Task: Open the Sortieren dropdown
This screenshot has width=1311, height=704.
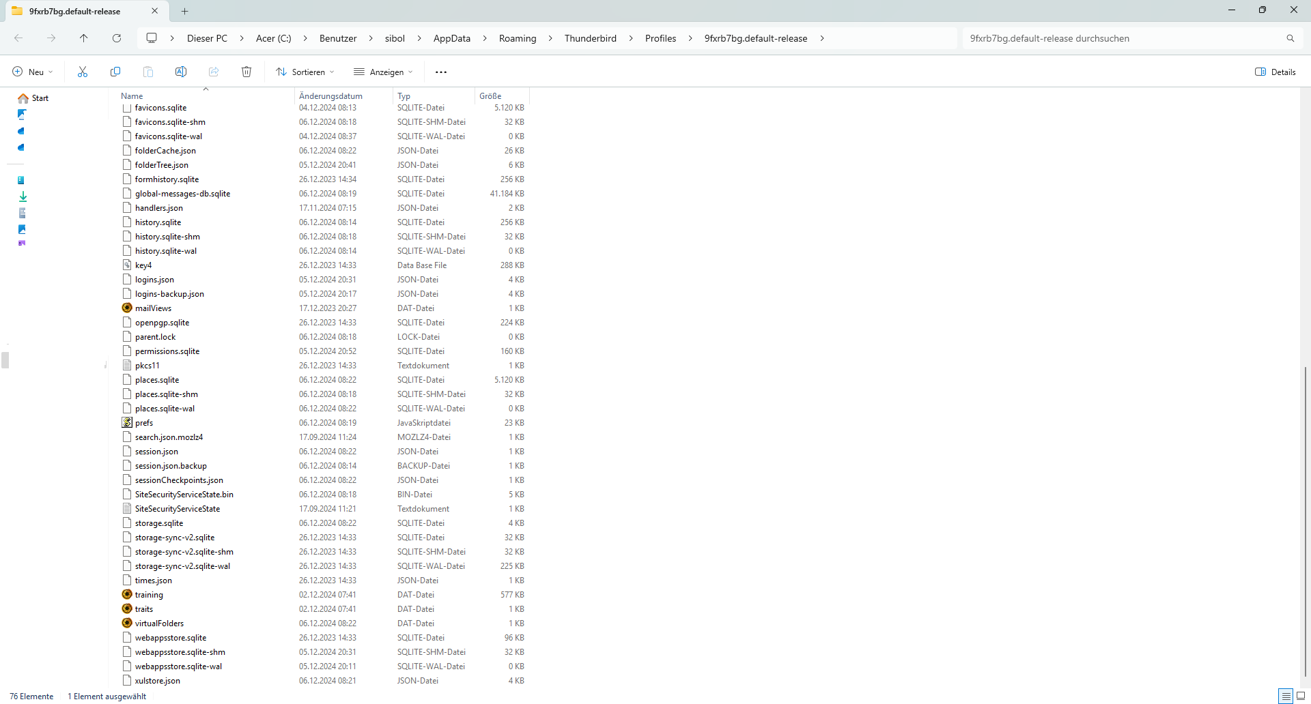Action: pyautogui.click(x=305, y=72)
